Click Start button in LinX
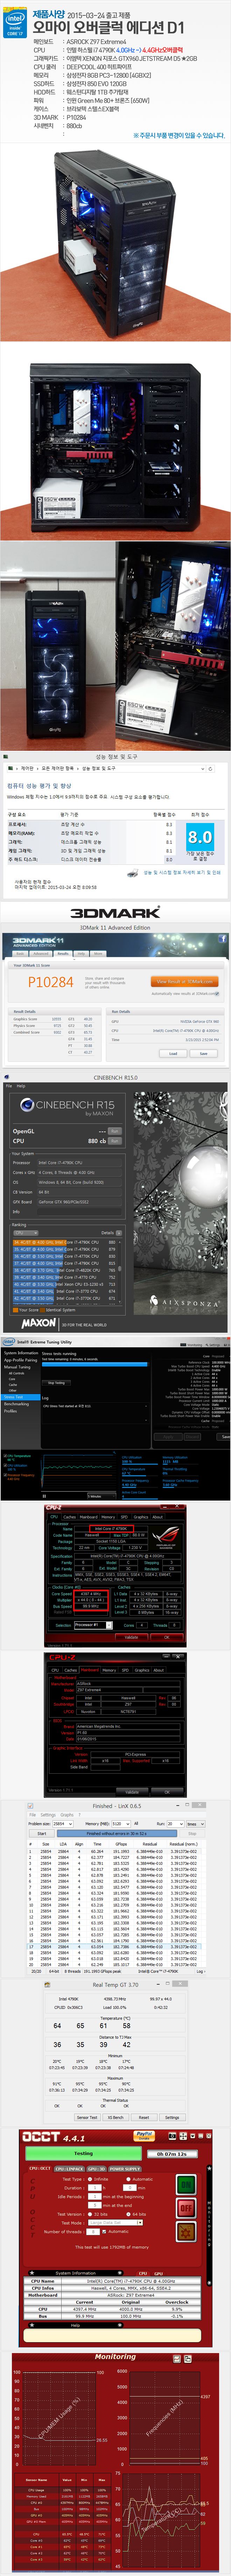 [42, 1834]
